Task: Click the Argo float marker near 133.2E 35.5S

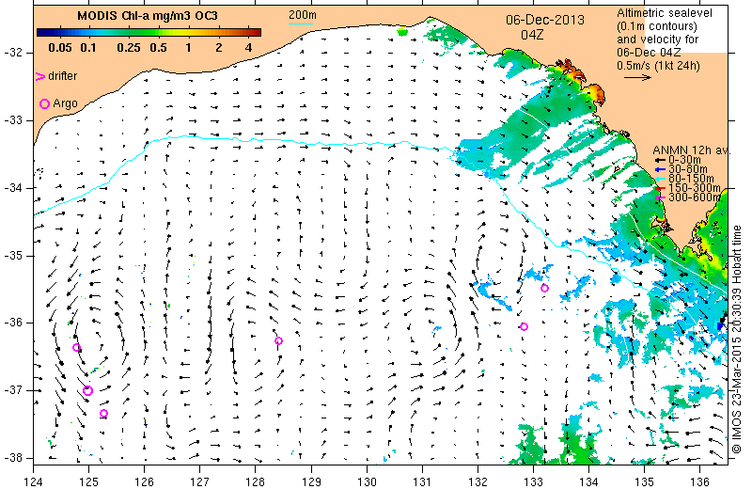Action: tap(544, 288)
